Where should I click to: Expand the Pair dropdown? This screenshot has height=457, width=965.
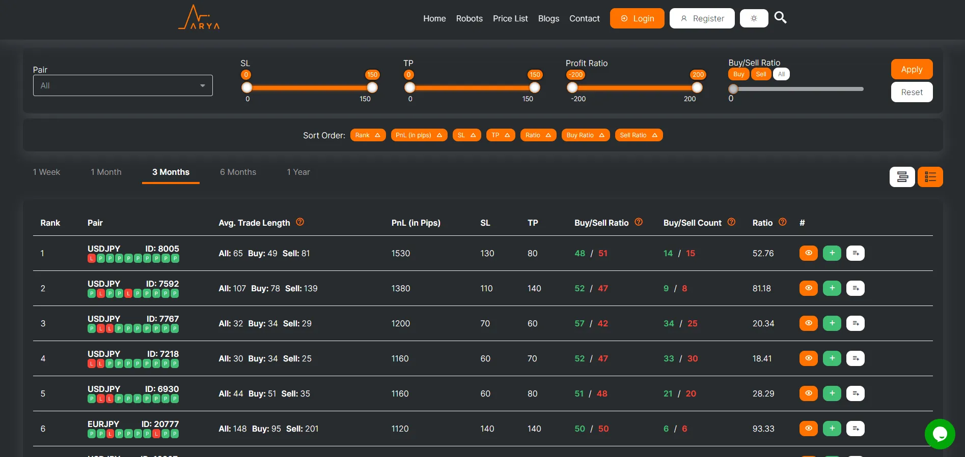123,85
